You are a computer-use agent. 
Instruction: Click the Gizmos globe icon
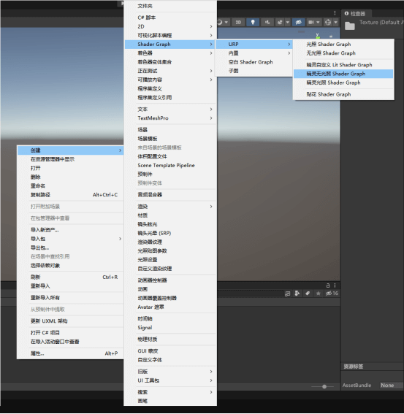click(328, 23)
